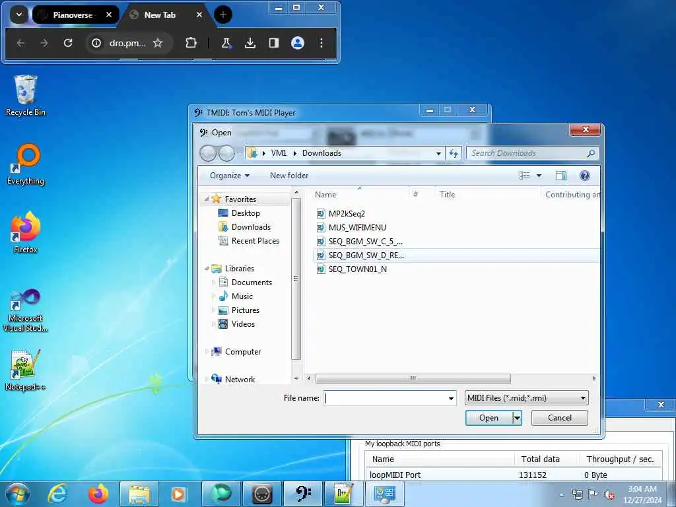Open the browser extensions icon

tap(191, 43)
